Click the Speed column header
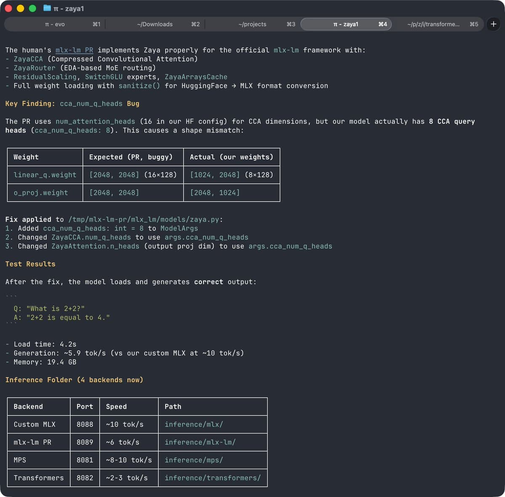Image resolution: width=505 pixels, height=497 pixels. pos(129,407)
